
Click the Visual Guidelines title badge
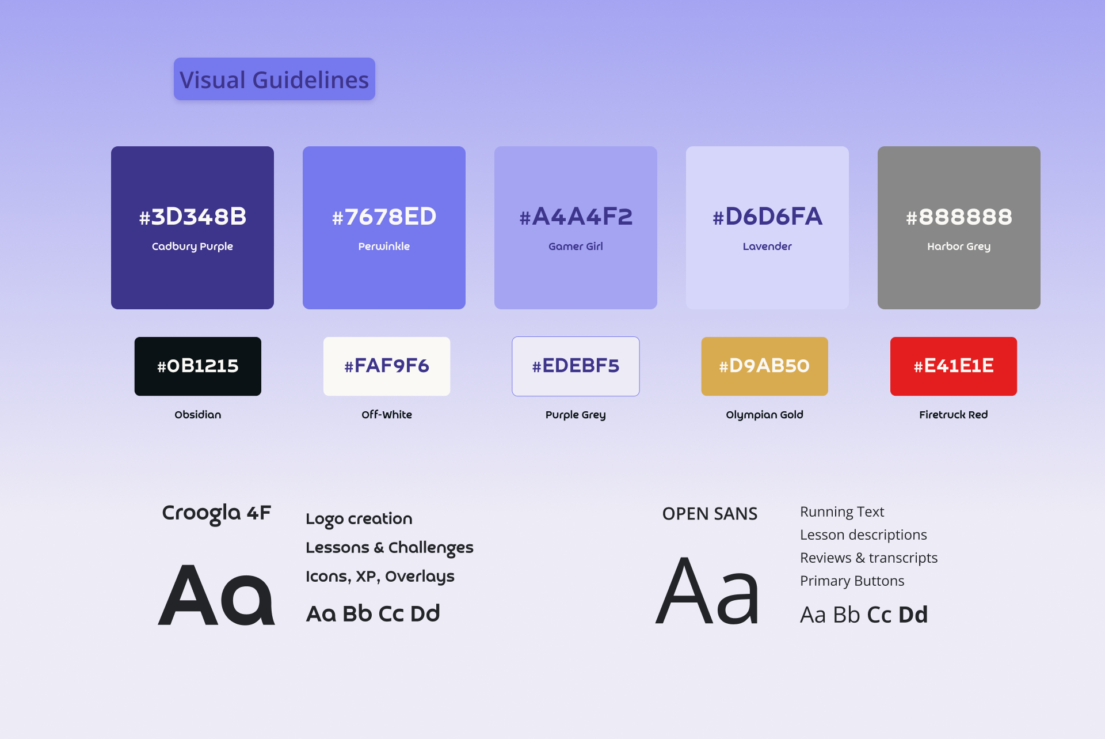[275, 79]
